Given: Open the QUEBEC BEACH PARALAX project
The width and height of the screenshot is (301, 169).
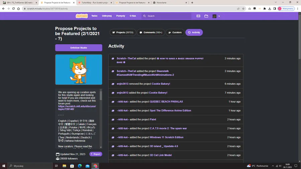Looking at the screenshot, I should pyautogui.click(x=166, y=102).
